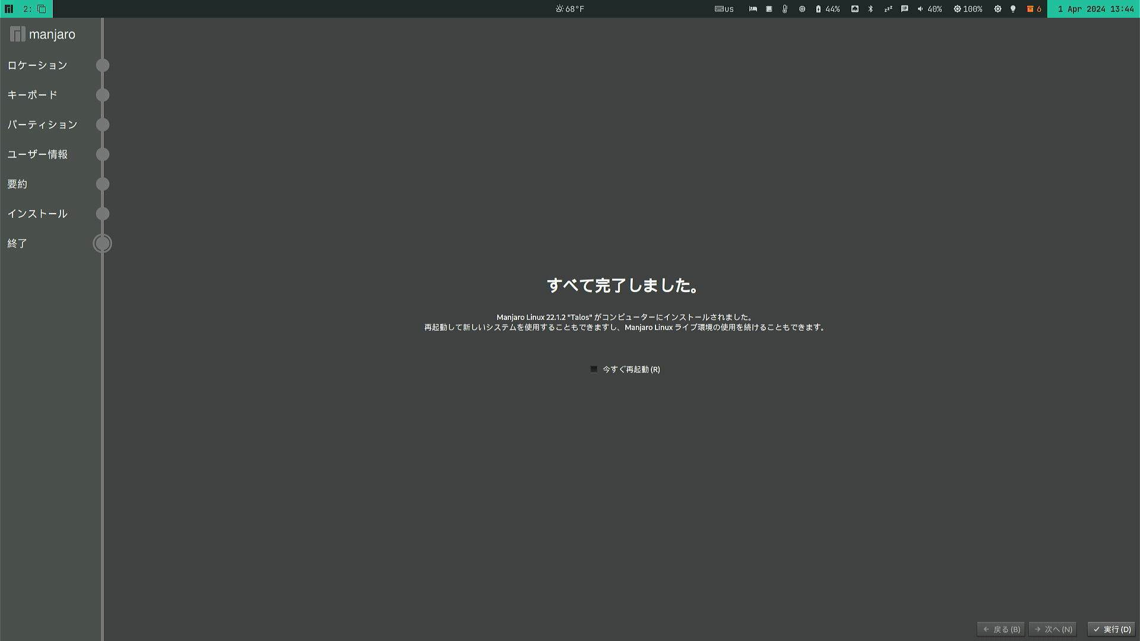This screenshot has height=641, width=1140.
Task: Click the Bluetooth icon
Action: tap(871, 9)
